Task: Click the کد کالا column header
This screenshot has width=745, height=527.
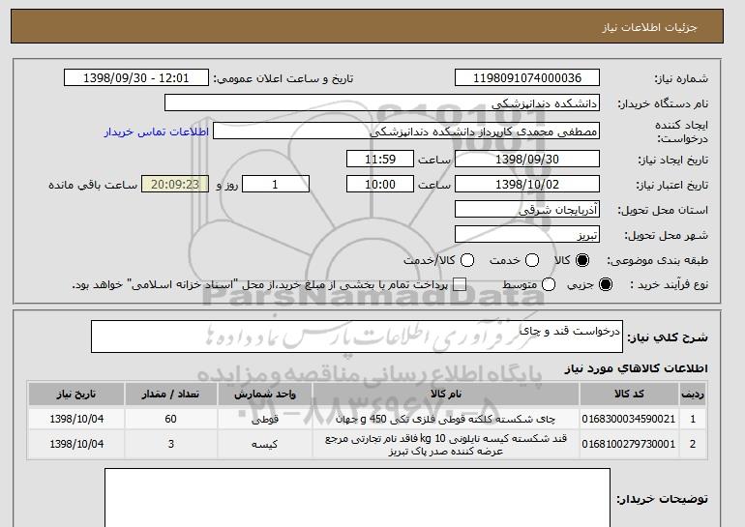Action: point(629,395)
